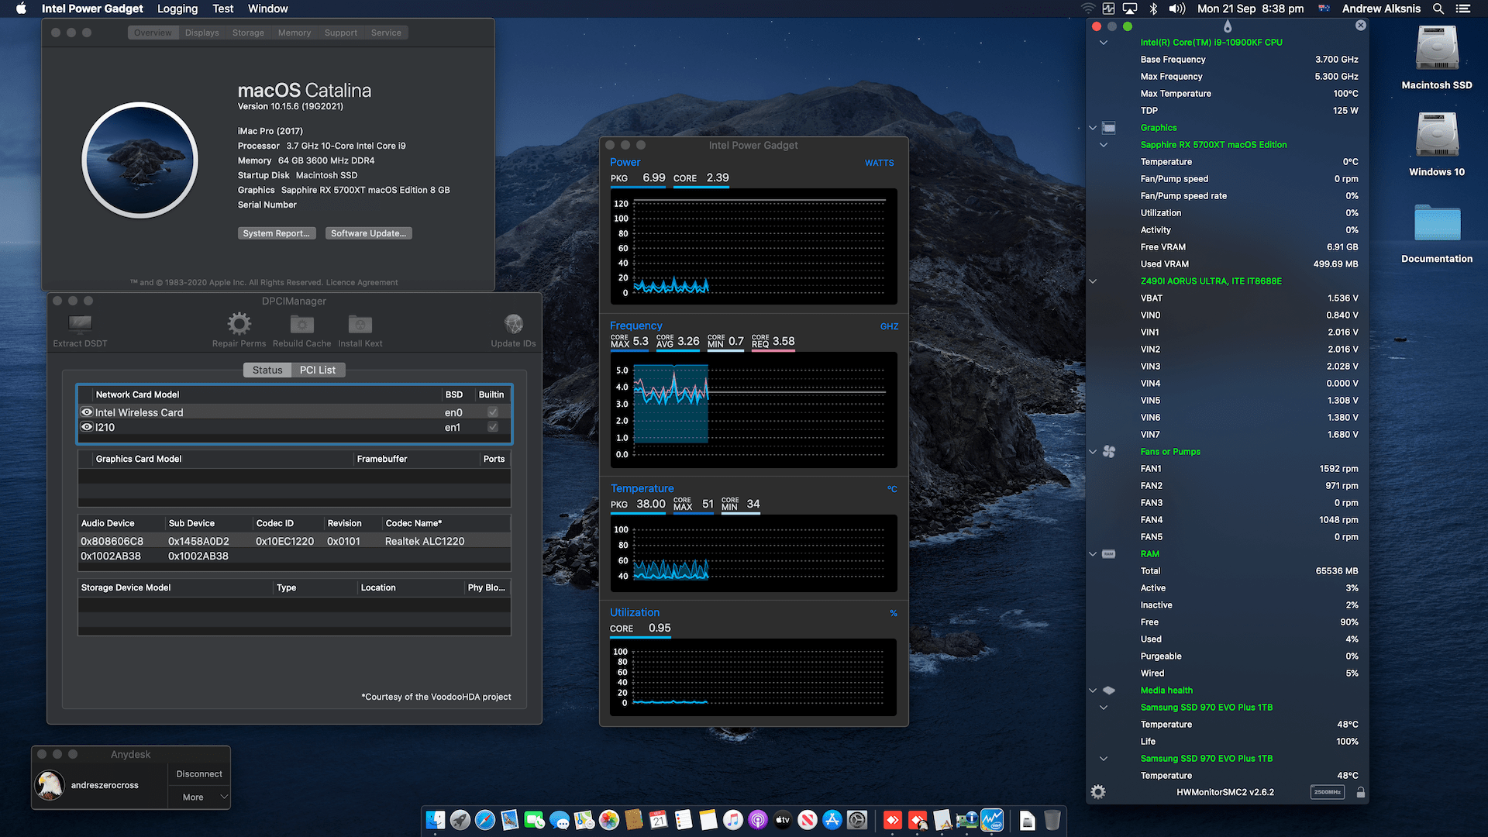Collapse the RAM section in HWMonitor

coord(1093,554)
